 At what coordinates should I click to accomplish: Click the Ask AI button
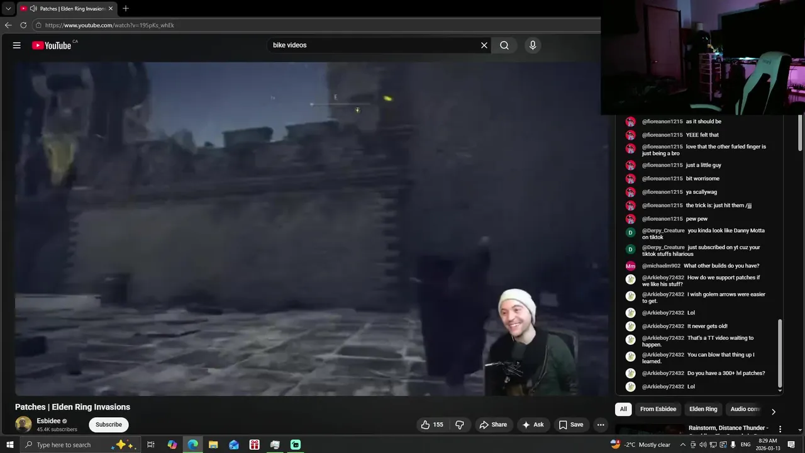533,425
